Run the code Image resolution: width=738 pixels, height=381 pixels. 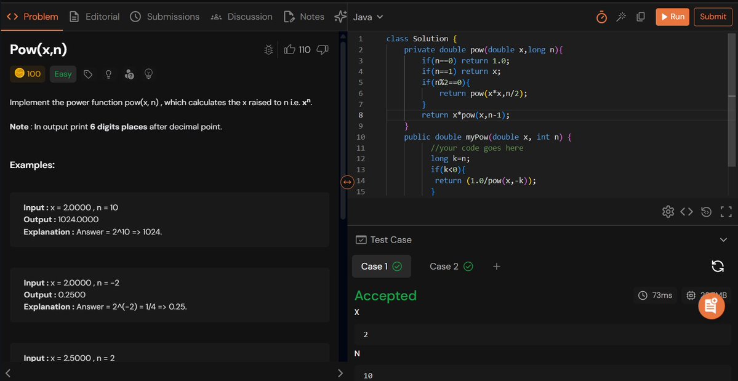(672, 17)
